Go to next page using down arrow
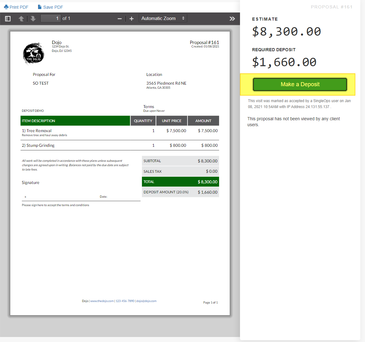 (33, 19)
